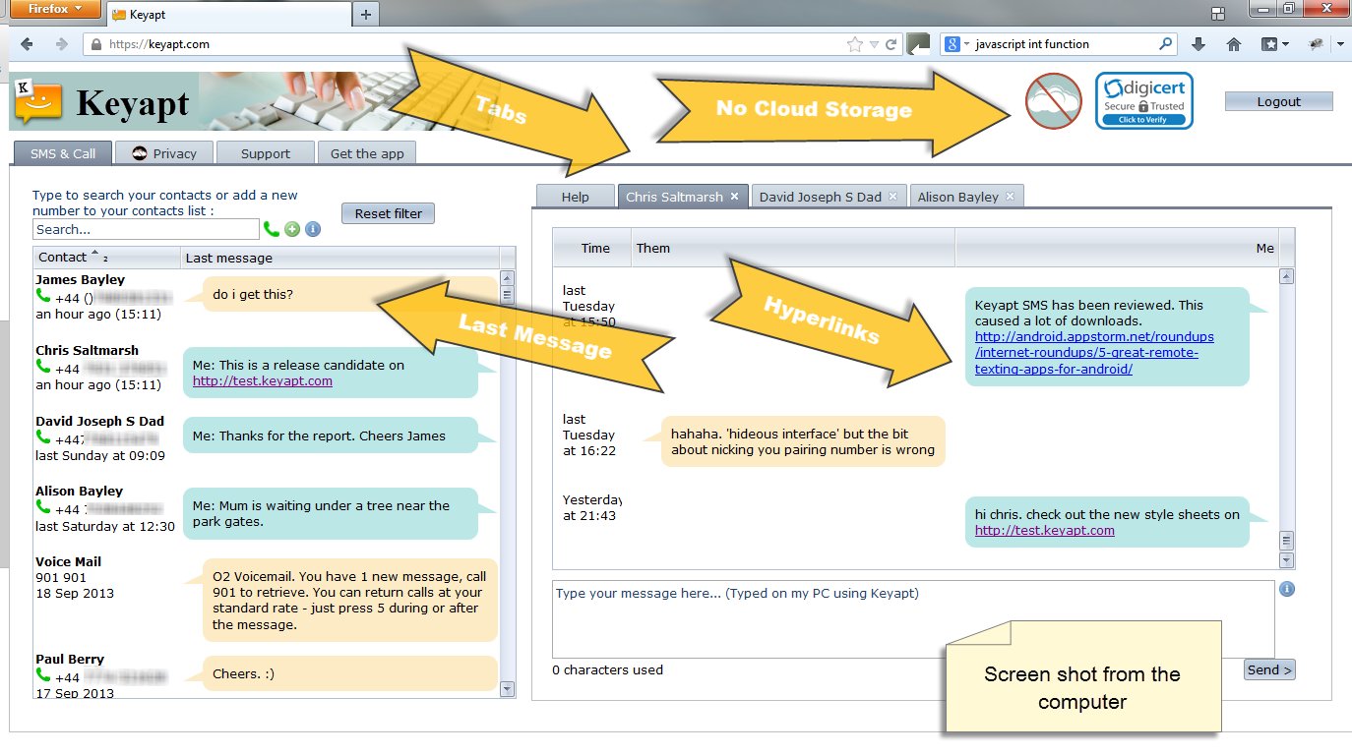Viewport: 1352px width, 755px height.
Task: Click the padlock site identity icon
Action: pyautogui.click(x=94, y=44)
